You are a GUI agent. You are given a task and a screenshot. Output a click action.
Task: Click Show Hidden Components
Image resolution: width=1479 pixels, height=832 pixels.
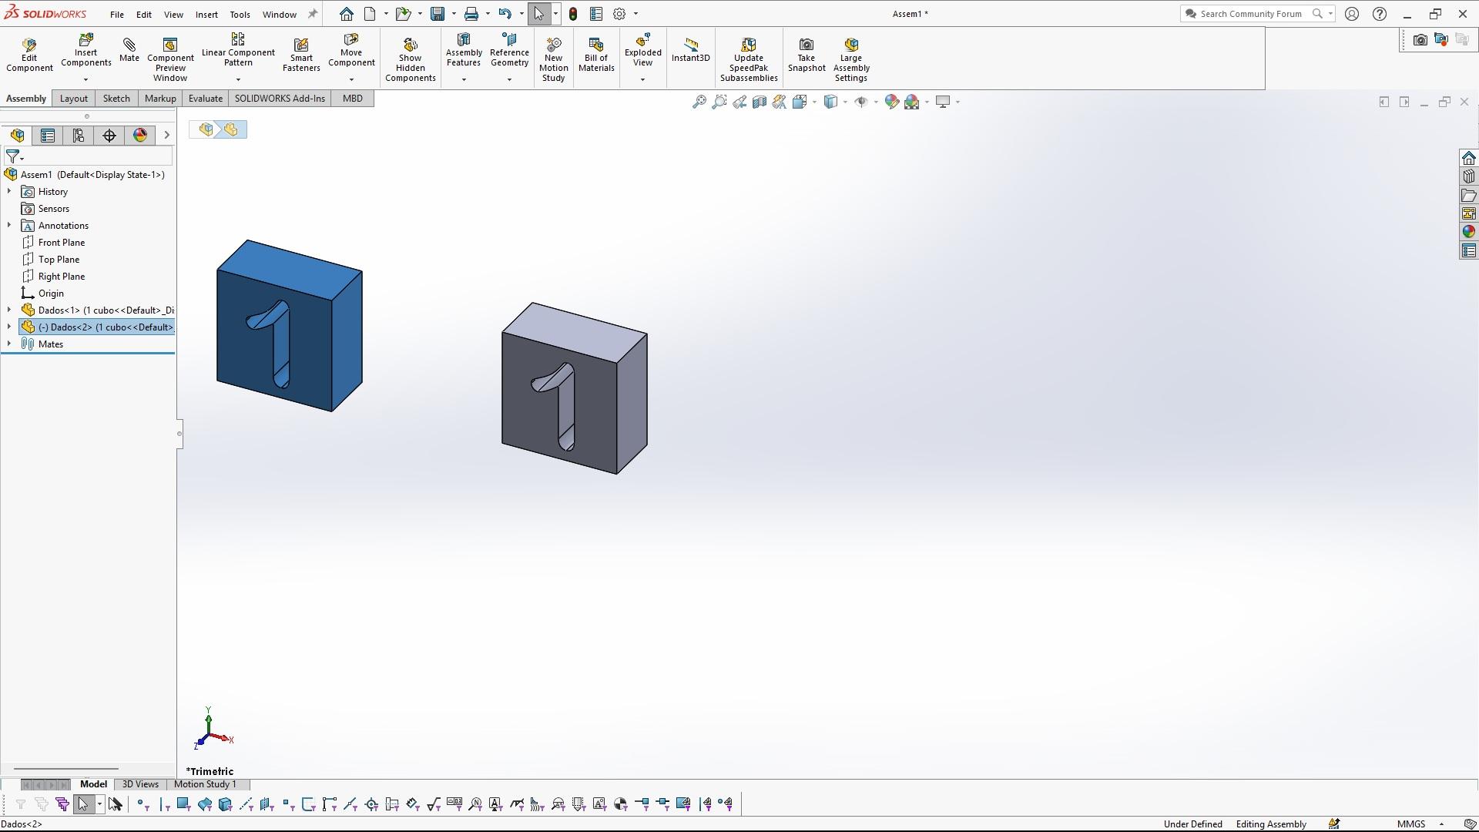click(411, 59)
